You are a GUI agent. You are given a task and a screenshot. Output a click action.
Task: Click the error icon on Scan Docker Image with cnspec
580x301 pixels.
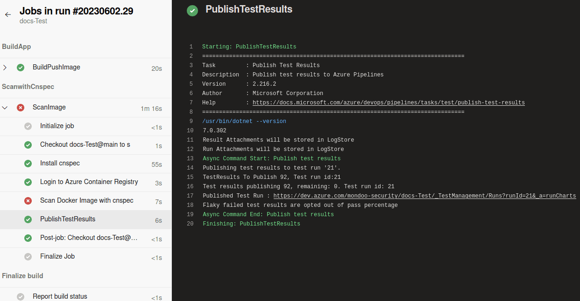(x=28, y=200)
